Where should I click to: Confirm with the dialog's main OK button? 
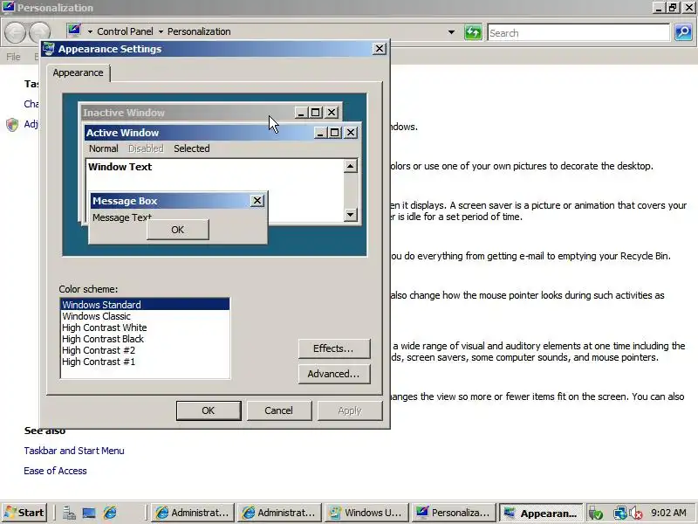(209, 410)
